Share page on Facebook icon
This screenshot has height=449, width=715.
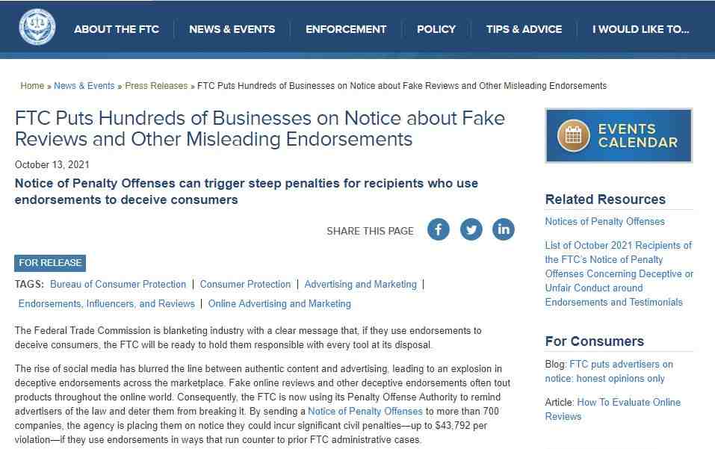[x=439, y=229]
